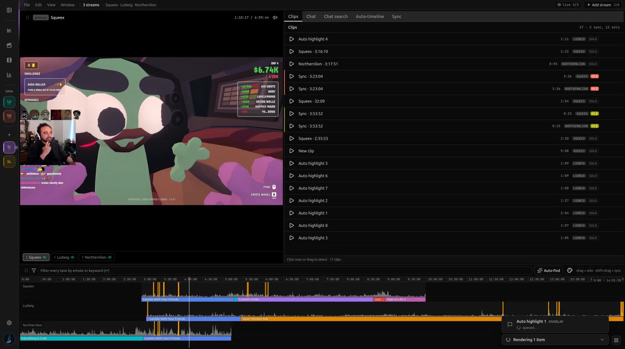Open the library icon in sidebar

click(x=9, y=31)
